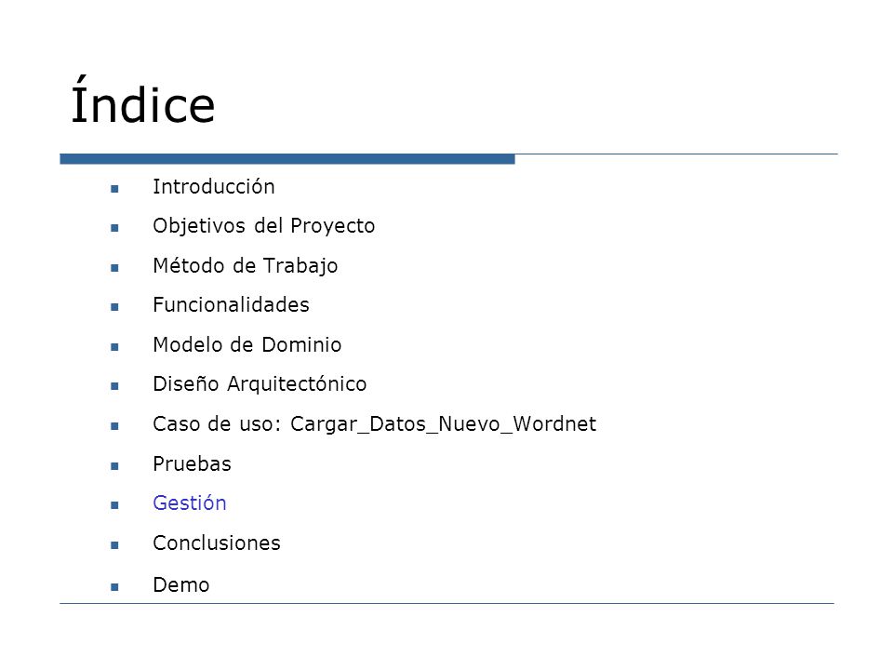Click the Índice slide title
The height and width of the screenshot is (670, 893).
point(143,100)
